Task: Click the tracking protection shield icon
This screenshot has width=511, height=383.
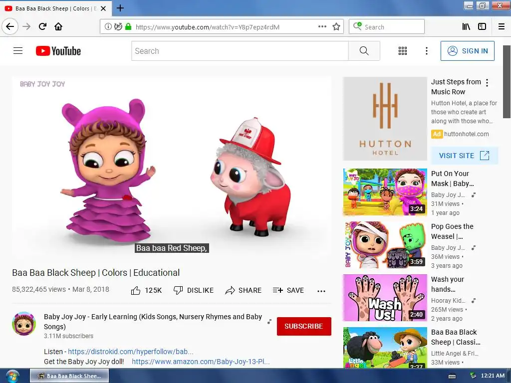Action: (118, 27)
